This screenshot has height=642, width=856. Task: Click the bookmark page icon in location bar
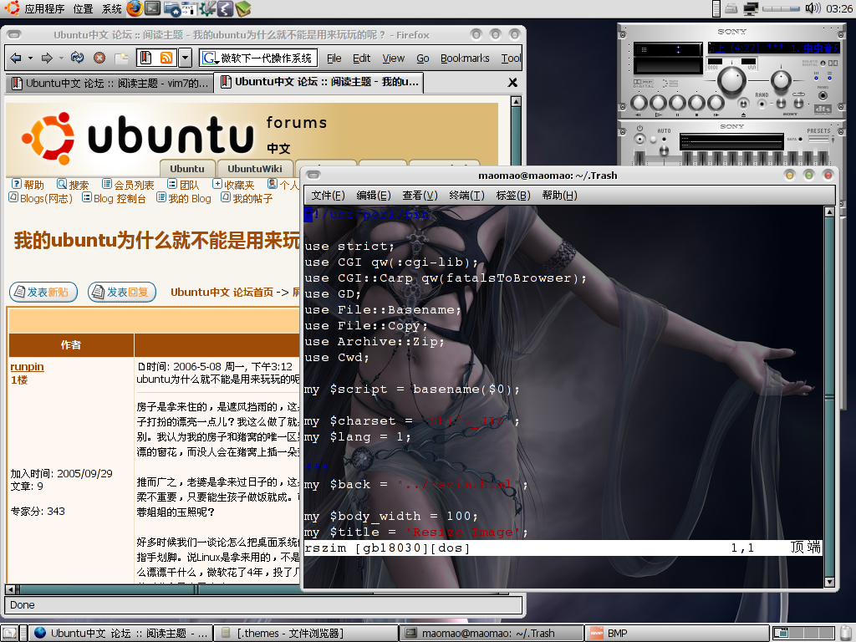(x=145, y=58)
